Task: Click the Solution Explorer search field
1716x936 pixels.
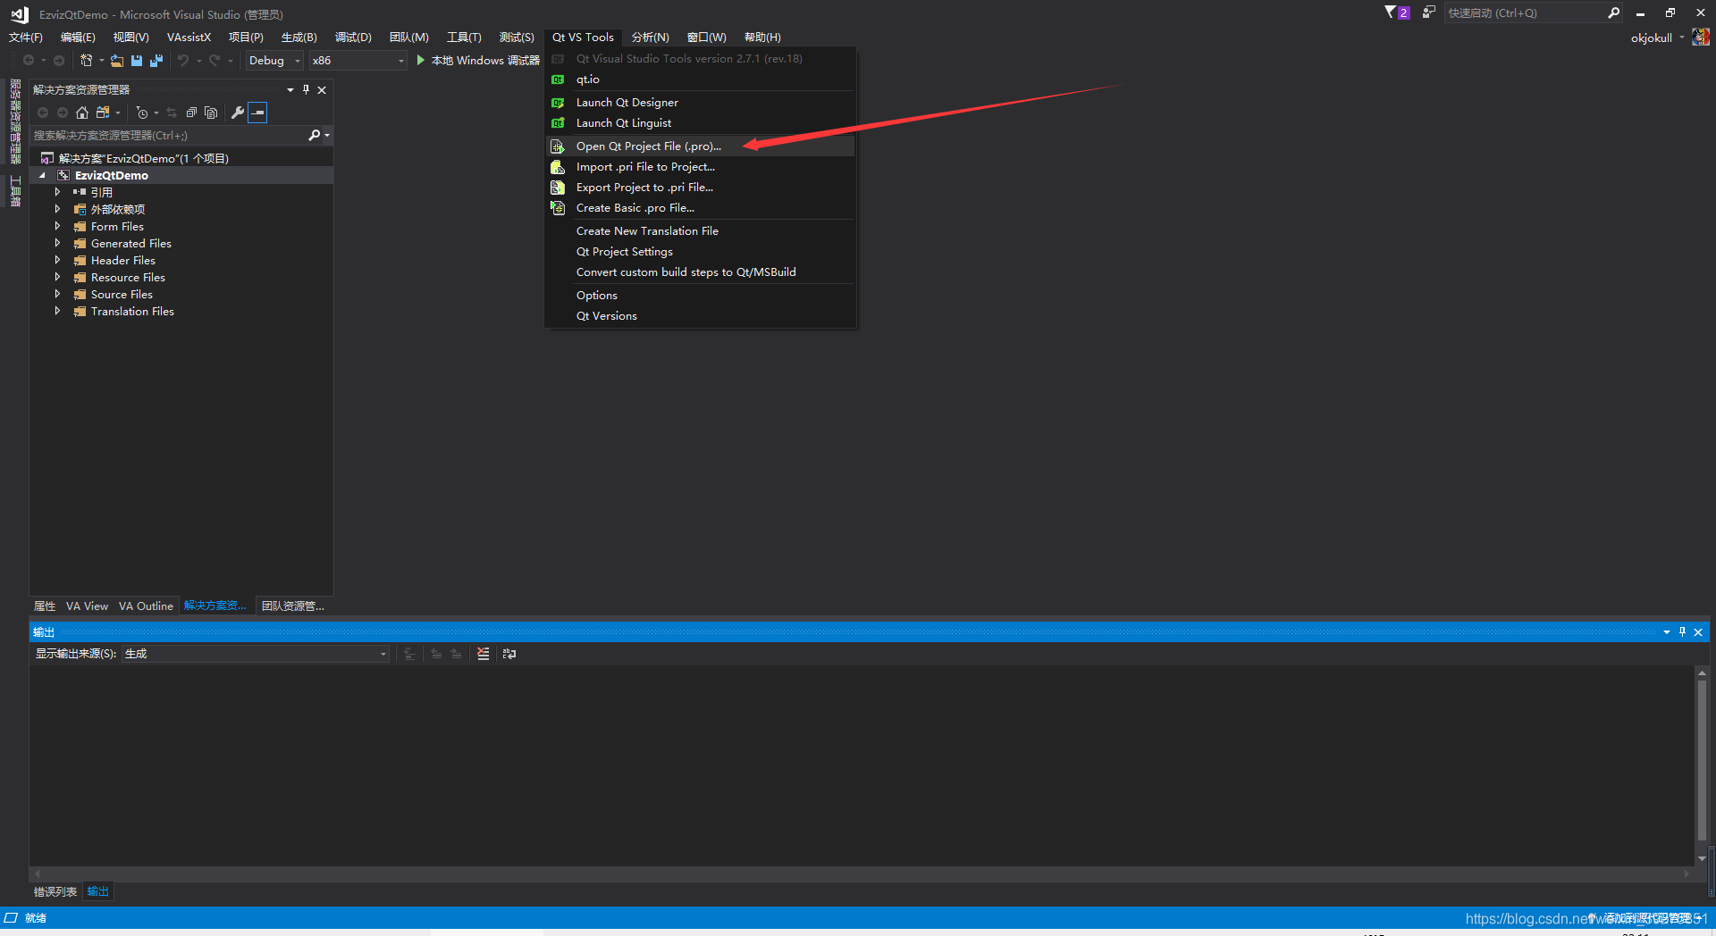Action: [x=168, y=136]
